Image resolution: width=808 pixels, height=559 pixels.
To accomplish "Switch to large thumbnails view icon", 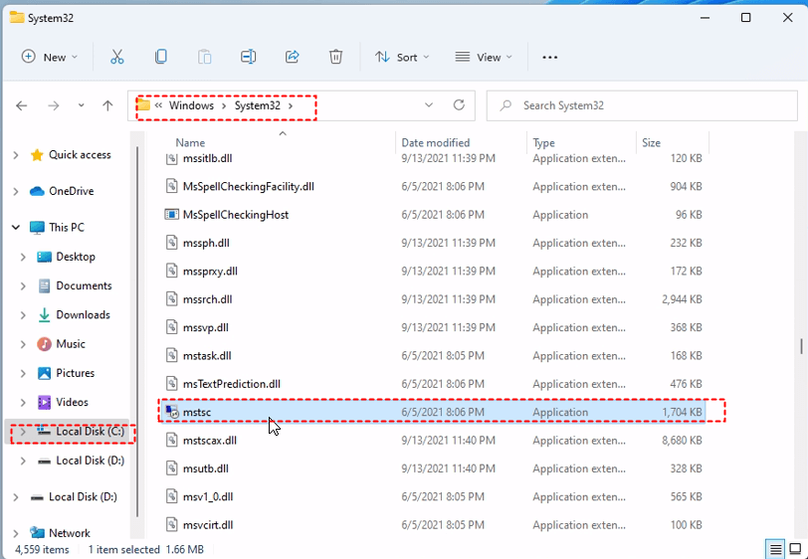I will pyautogui.click(x=795, y=549).
